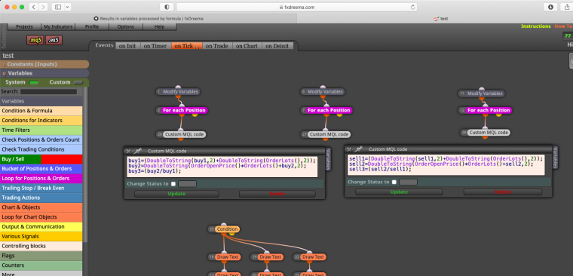Viewport: 573px width, 276px height.
Task: Click the .ex5 compile icon
Action: (54, 40)
